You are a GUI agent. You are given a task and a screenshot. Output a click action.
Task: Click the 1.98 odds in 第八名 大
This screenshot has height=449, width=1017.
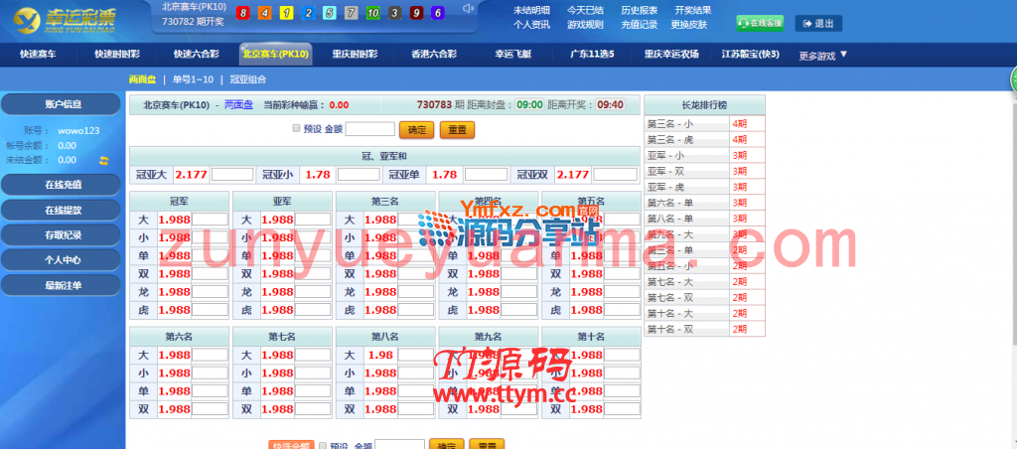380,355
